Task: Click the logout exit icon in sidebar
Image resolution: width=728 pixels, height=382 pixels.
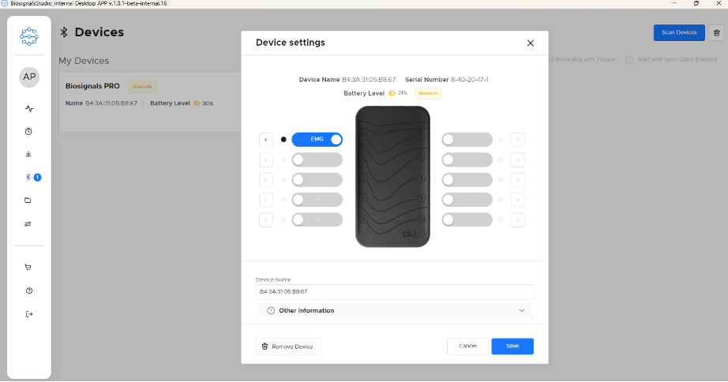Action: 29,314
